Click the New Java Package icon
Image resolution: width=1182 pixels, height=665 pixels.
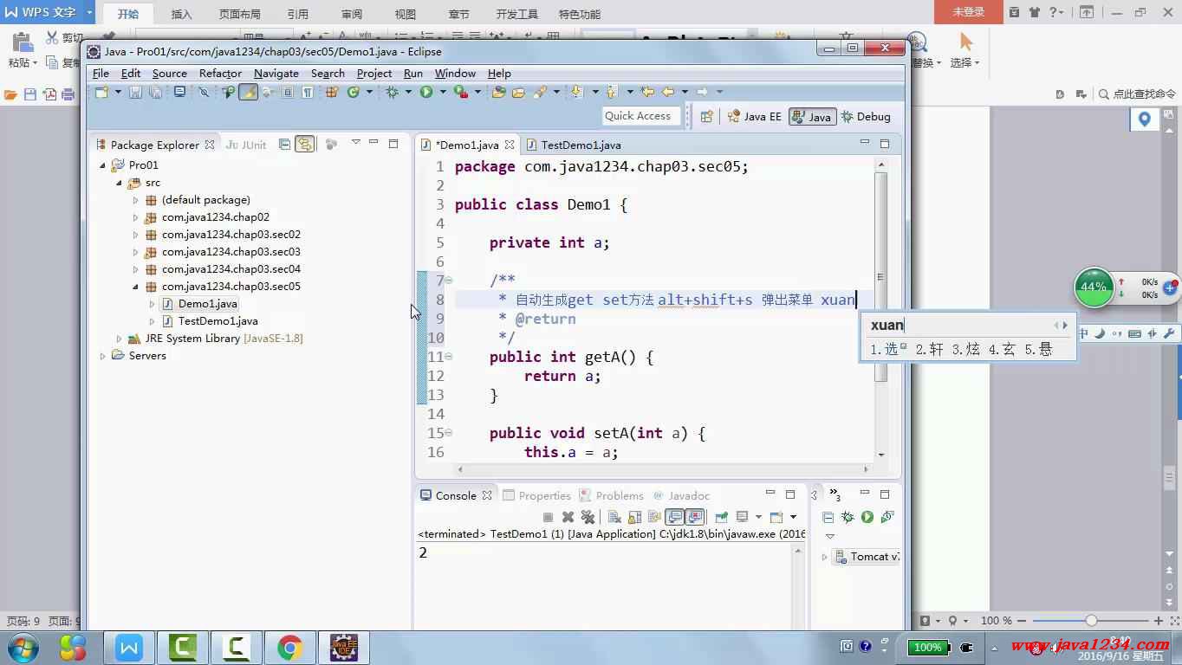point(332,92)
